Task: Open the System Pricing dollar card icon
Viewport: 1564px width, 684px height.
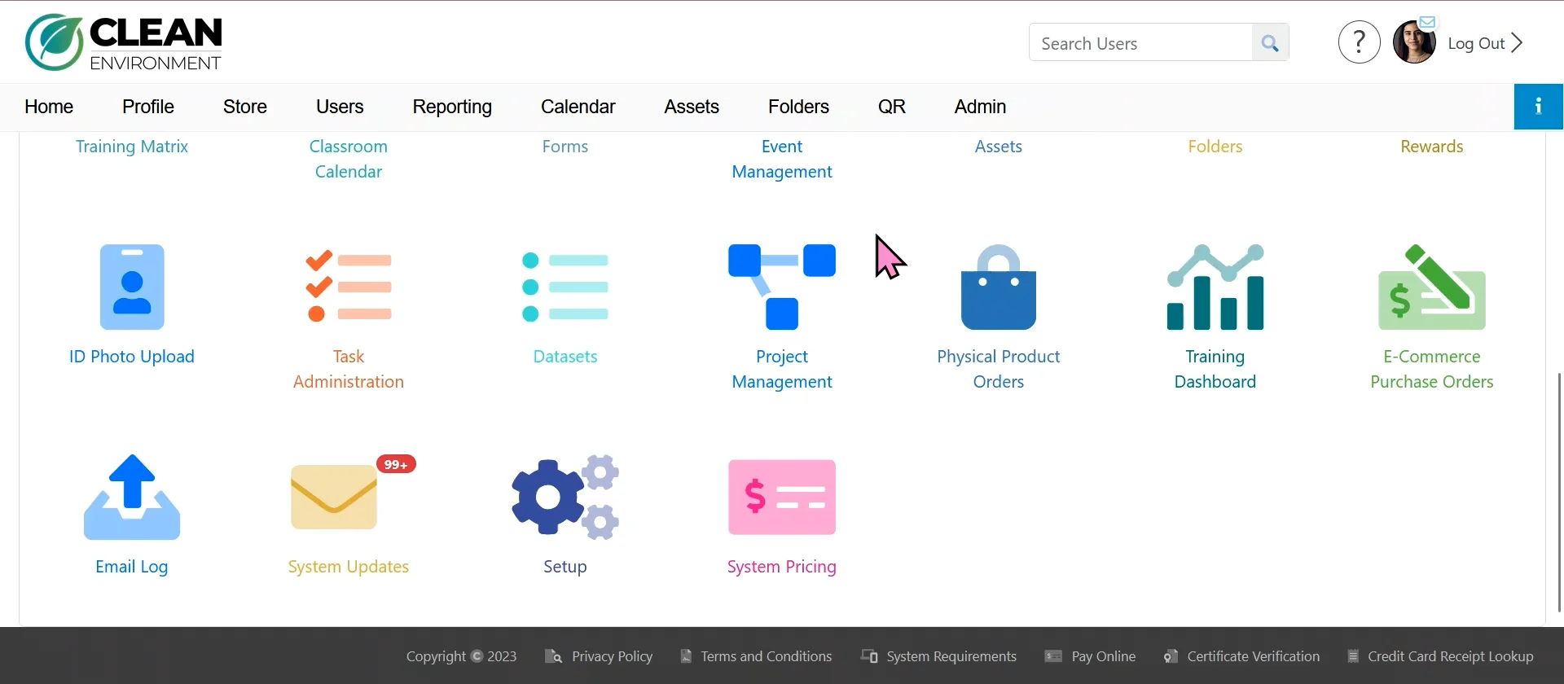Action: 782,497
